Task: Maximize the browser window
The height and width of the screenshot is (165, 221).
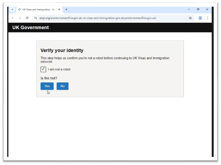Action: (x=198, y=10)
